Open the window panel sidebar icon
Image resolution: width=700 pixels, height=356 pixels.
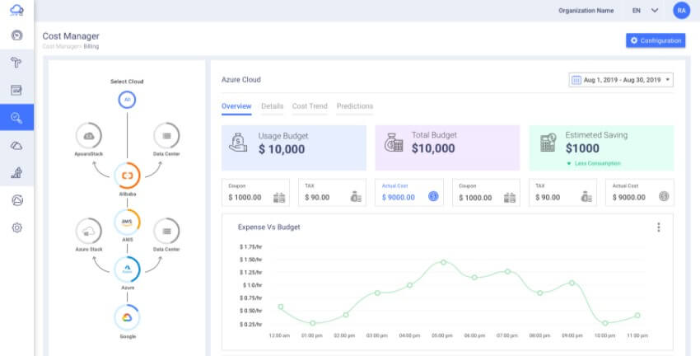coord(16,90)
